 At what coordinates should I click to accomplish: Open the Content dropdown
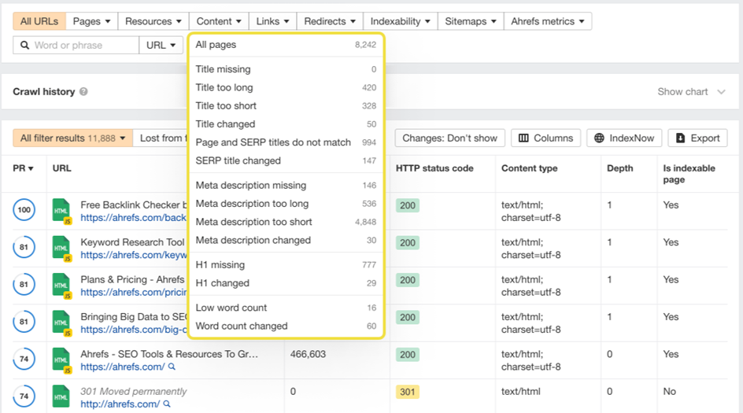coord(219,21)
